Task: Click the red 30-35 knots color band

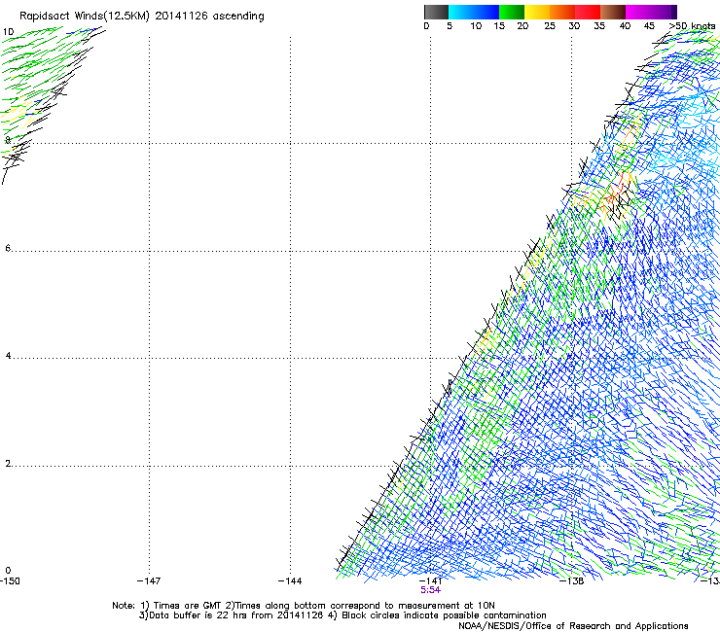Action: click(588, 12)
